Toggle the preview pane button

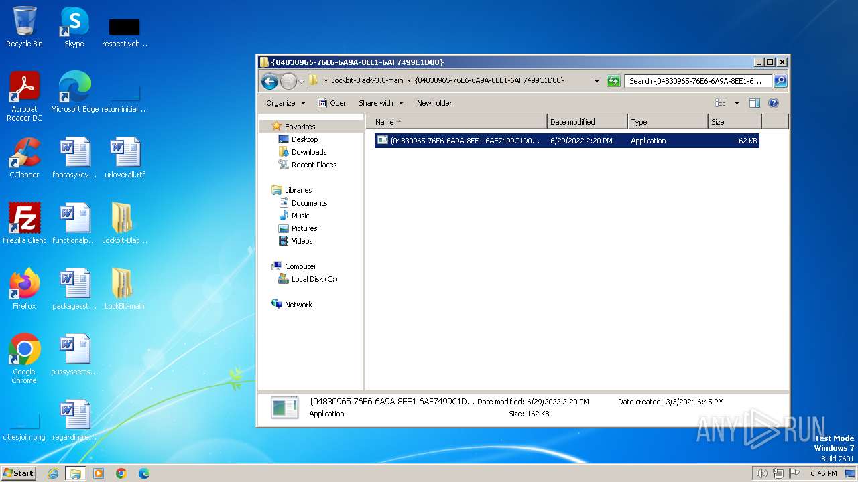coord(755,103)
